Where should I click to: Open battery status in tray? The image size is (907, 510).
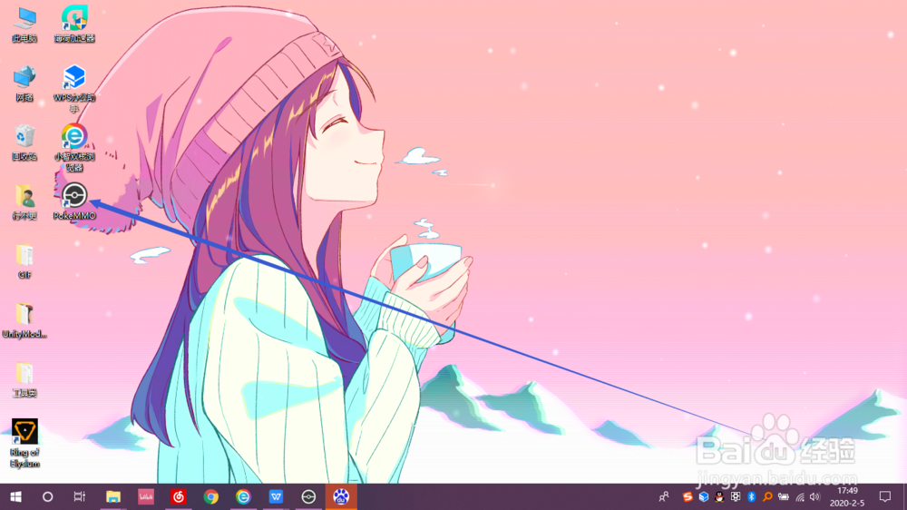[x=784, y=496]
